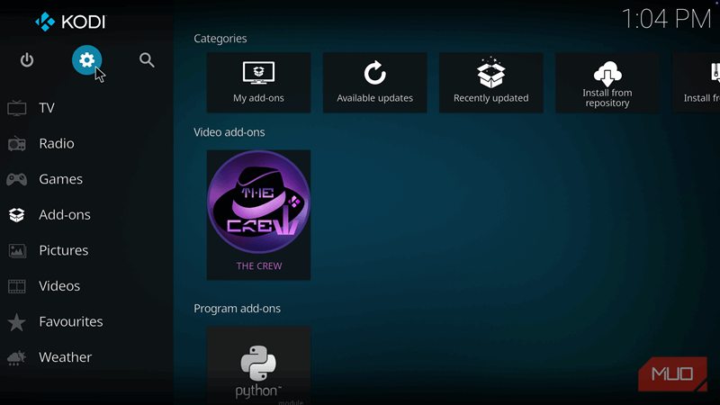Open the My add-ons category tile
The width and height of the screenshot is (720, 405).
point(258,83)
